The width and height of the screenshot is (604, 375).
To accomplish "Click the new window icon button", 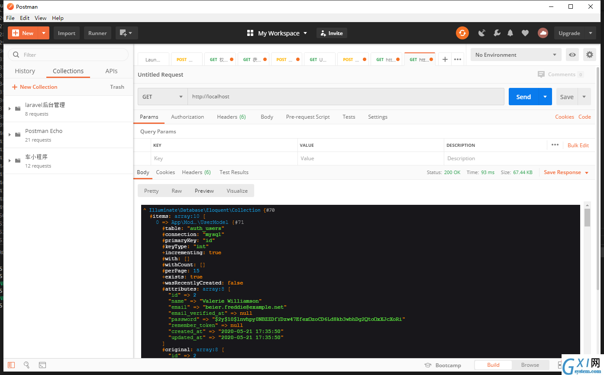I will point(123,33).
